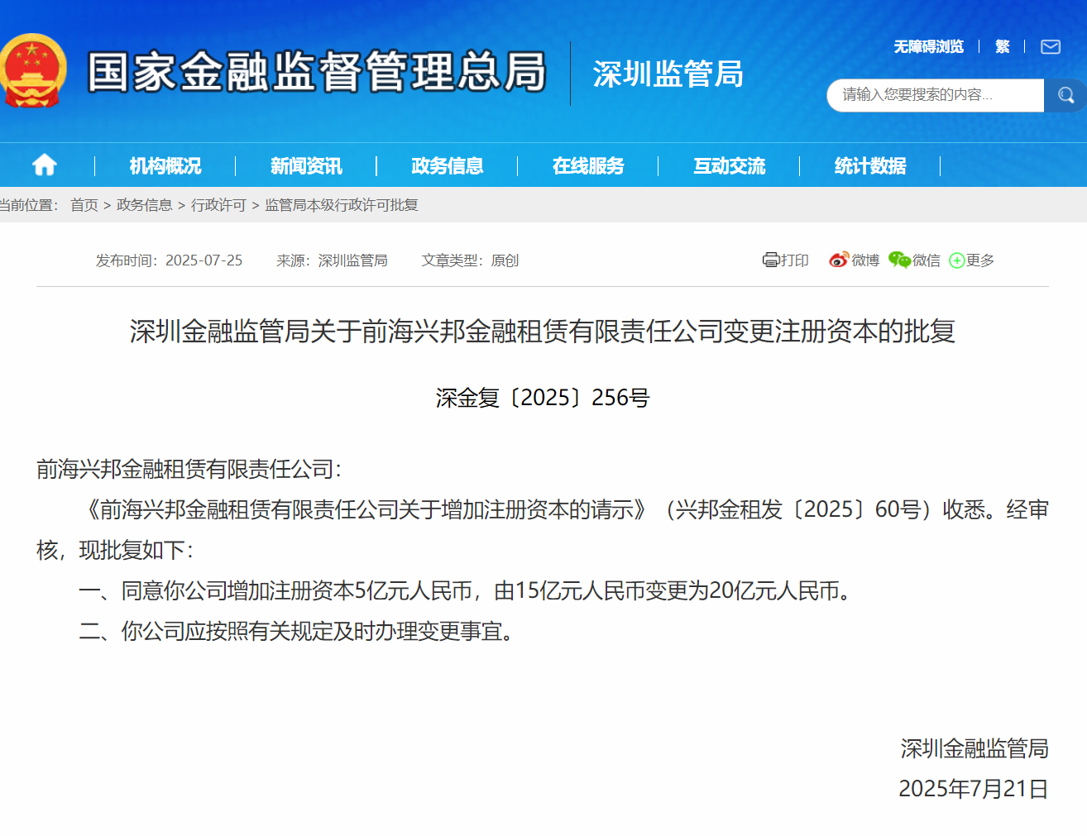The image size is (1087, 836).
Task: Switch to traditional Chinese 繁
Action: [x=1003, y=47]
